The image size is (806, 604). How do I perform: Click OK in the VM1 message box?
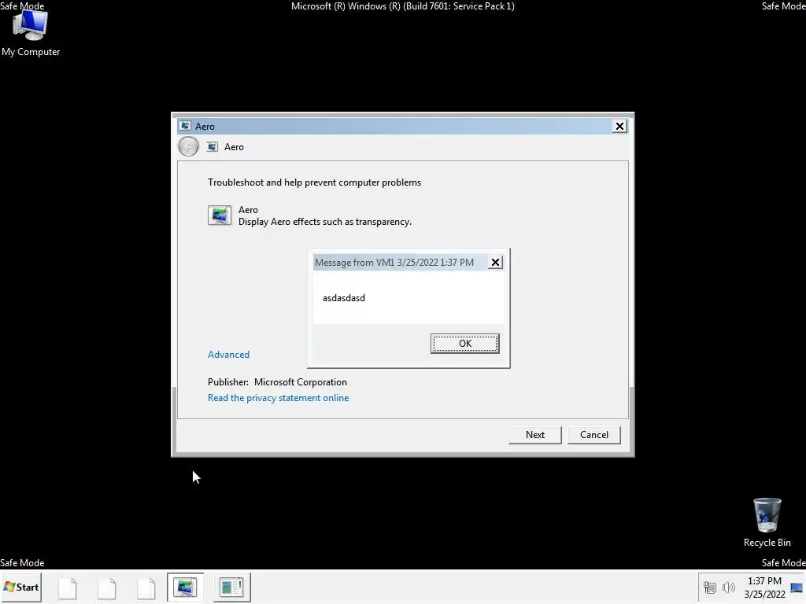coord(464,344)
